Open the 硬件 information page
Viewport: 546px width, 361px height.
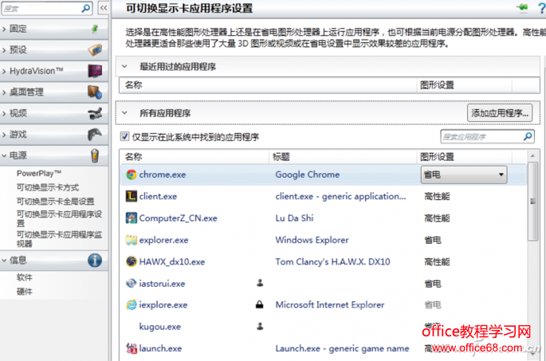point(25,292)
